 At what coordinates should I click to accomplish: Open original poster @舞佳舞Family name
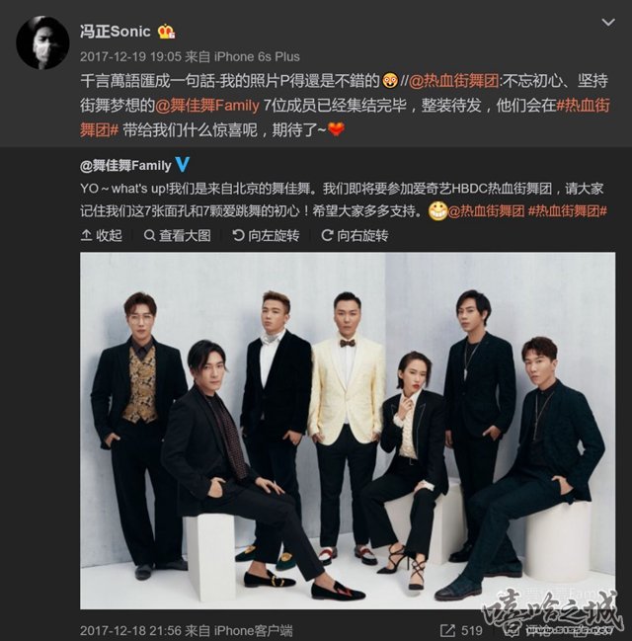125,166
